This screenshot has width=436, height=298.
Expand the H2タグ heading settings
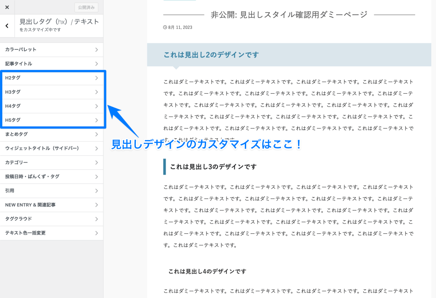tap(51, 77)
